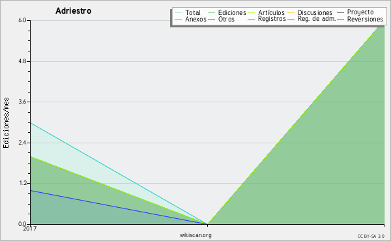Click the green Ediciones color line in legend

point(211,13)
